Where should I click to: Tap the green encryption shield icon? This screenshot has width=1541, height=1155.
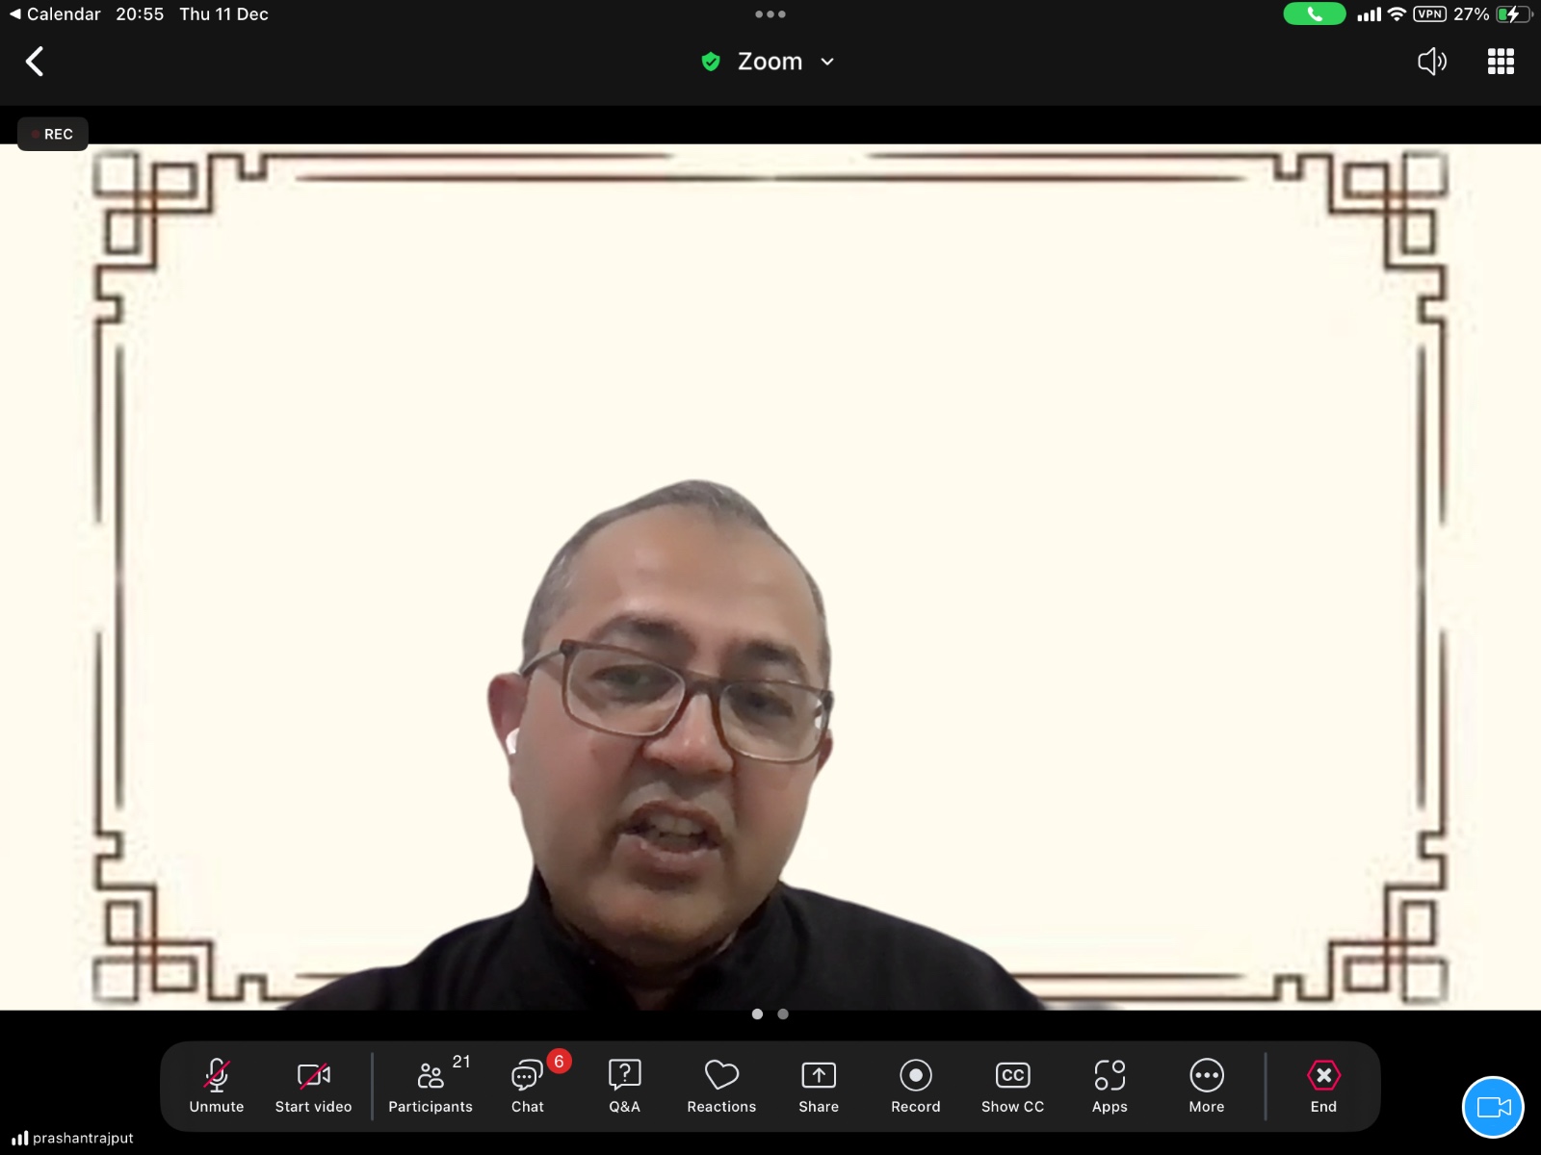711,62
